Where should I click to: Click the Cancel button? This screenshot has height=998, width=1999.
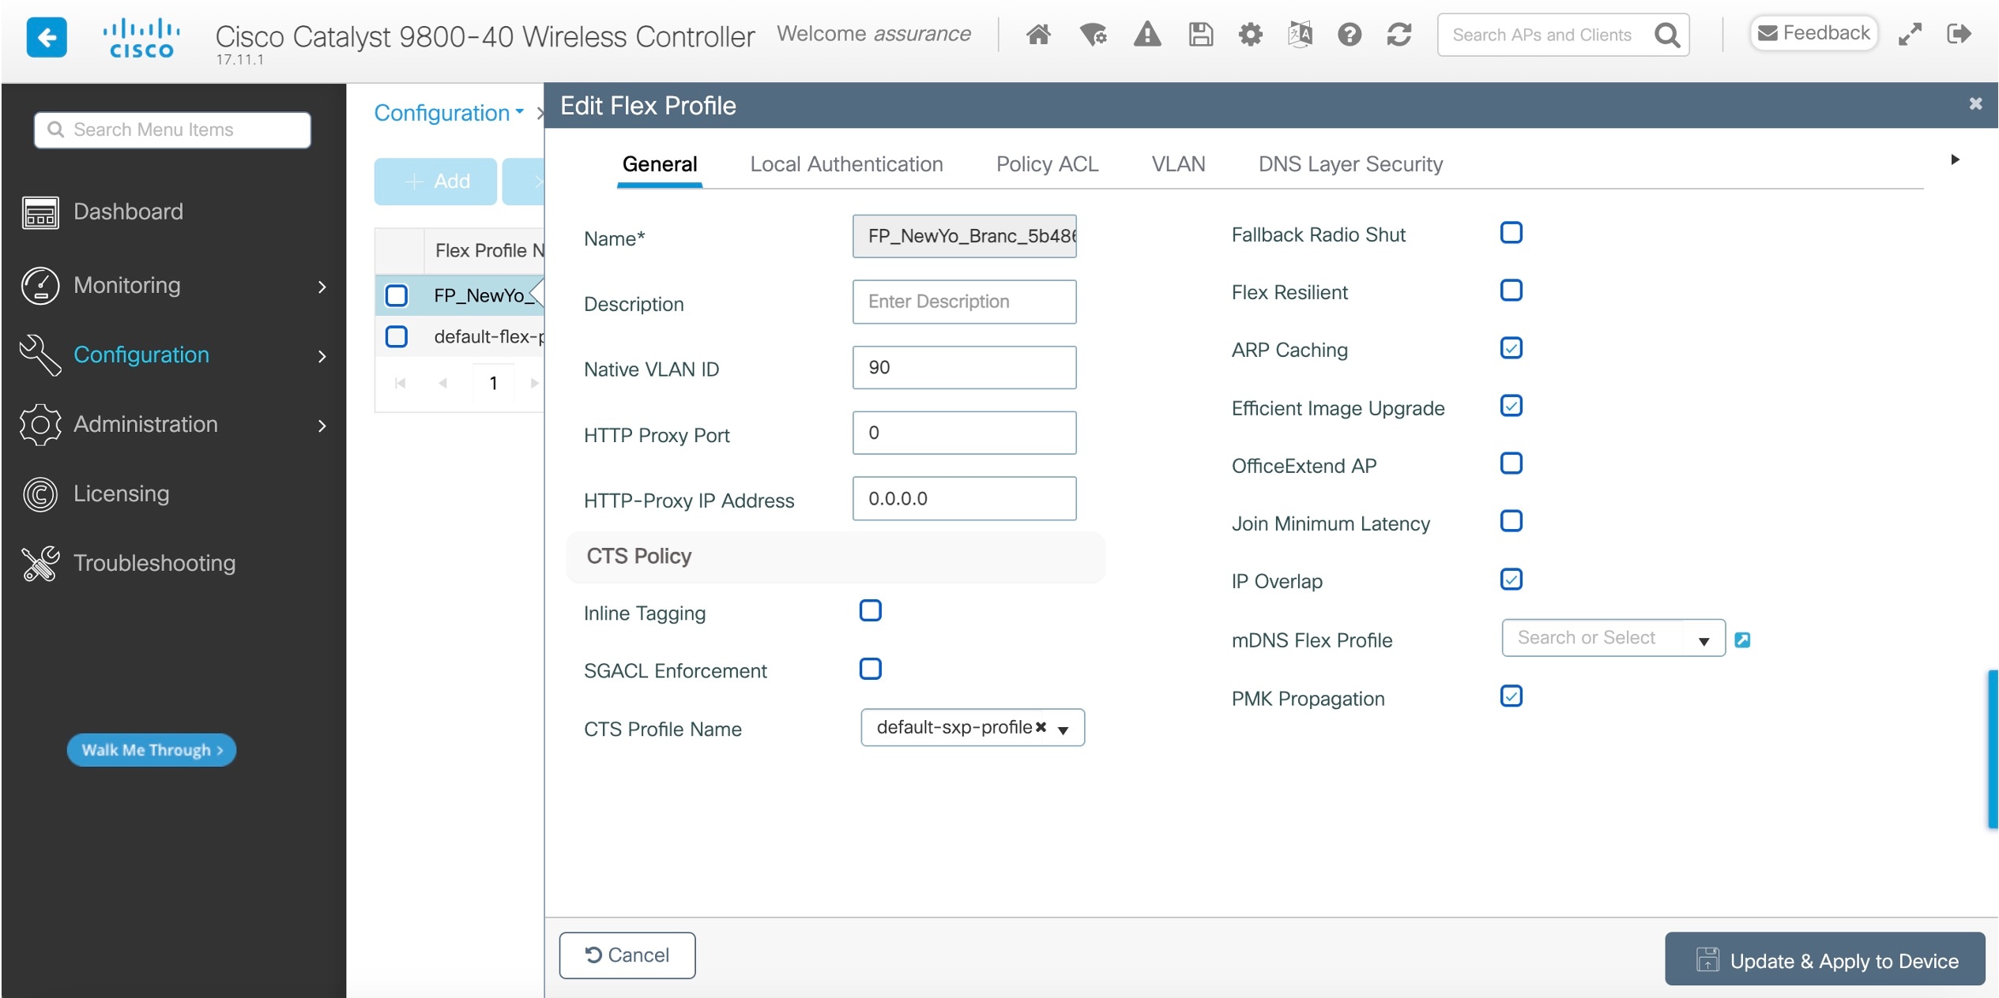click(x=627, y=955)
